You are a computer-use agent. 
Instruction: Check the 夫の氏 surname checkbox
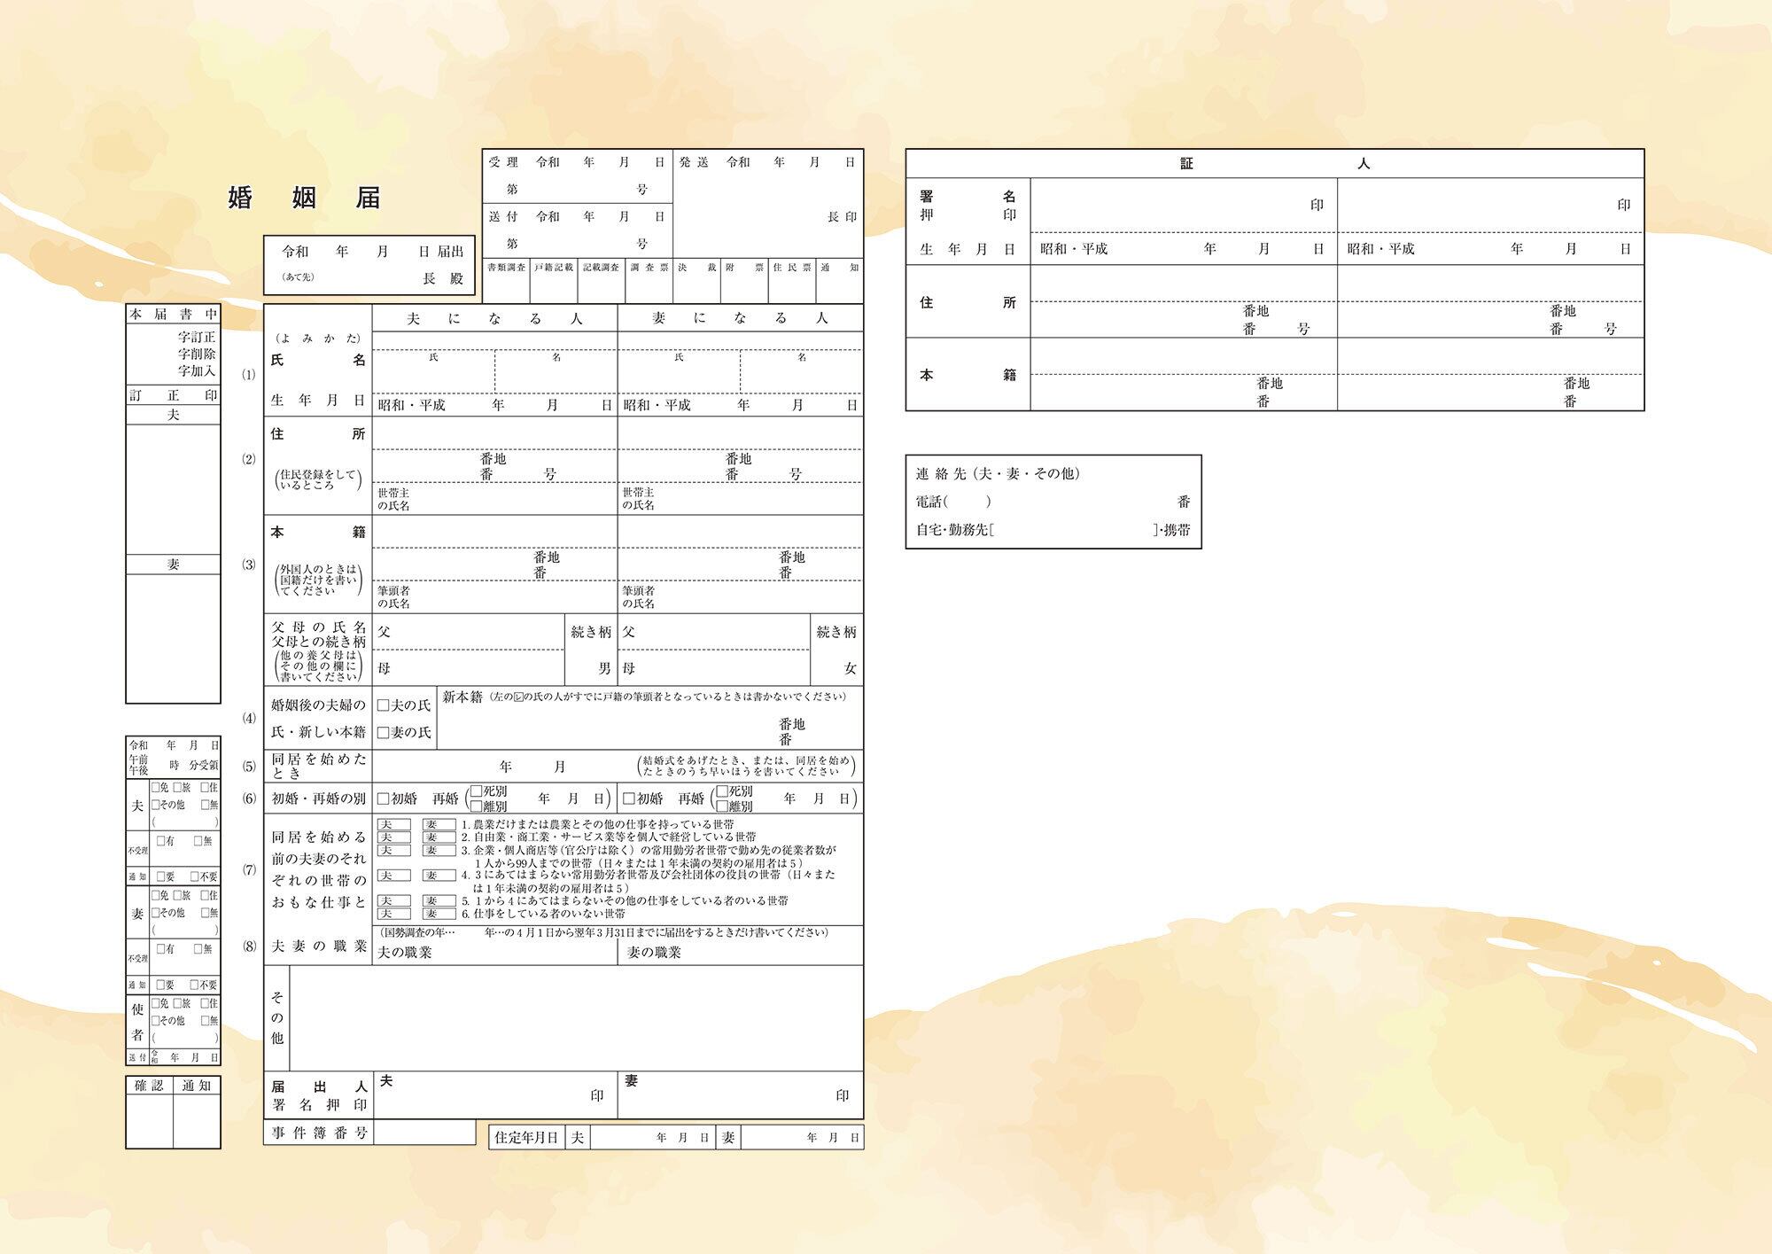click(x=384, y=705)
